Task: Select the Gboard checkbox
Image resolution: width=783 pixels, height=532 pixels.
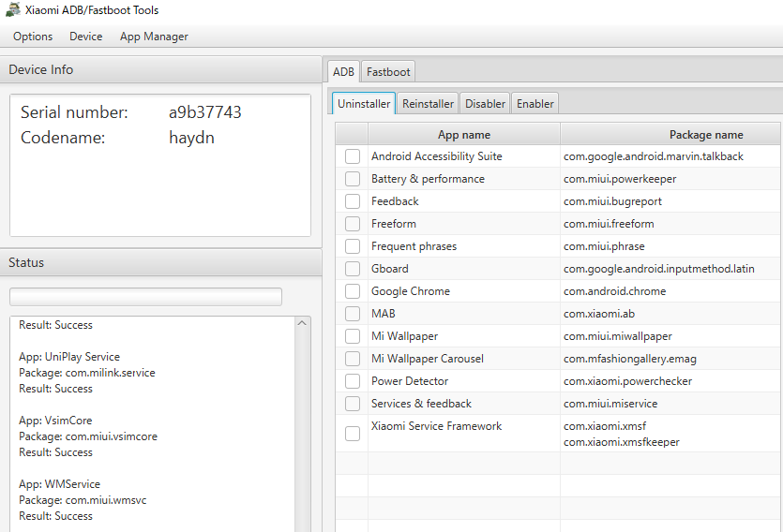Action: tap(353, 269)
